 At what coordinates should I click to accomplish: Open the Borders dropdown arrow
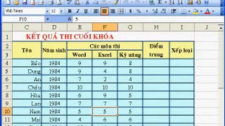(x=189, y=11)
